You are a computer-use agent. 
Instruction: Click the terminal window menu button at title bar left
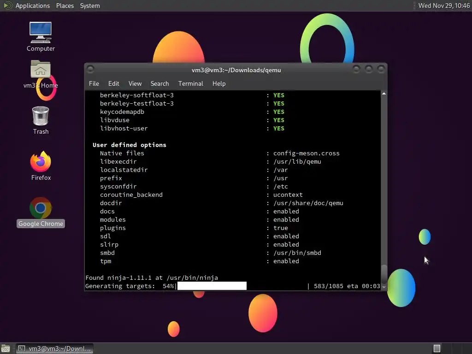coord(90,69)
